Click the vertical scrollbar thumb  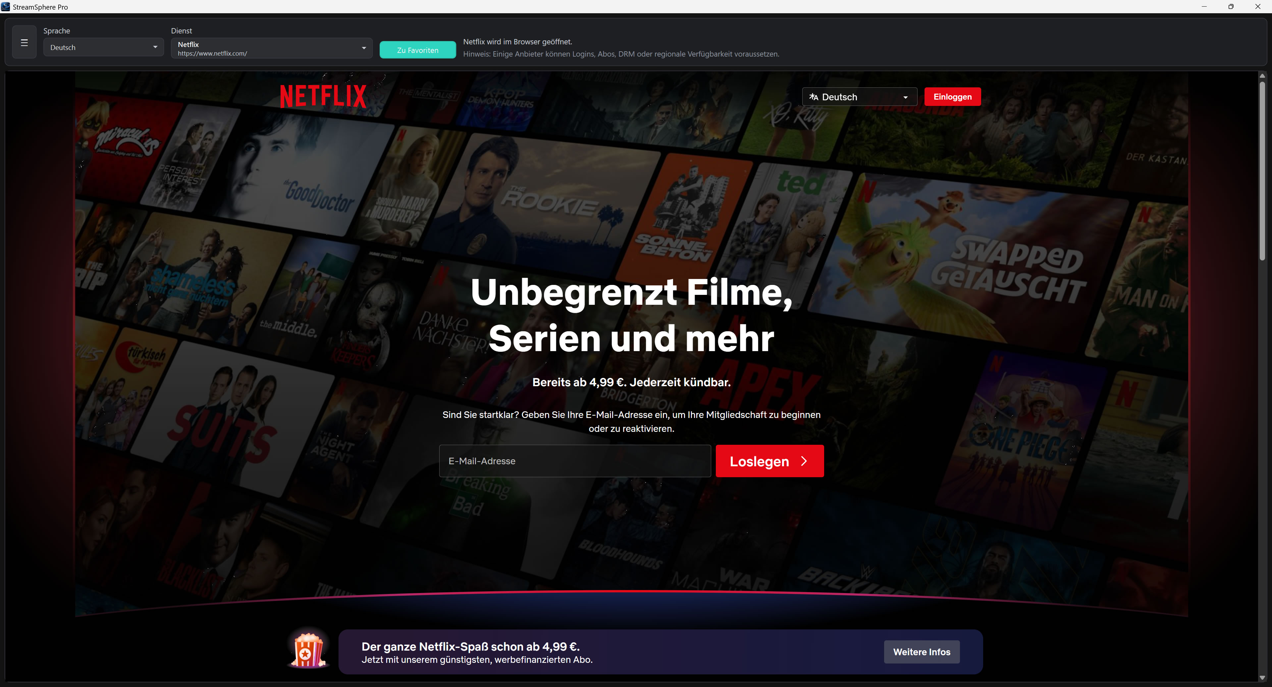[x=1262, y=171]
